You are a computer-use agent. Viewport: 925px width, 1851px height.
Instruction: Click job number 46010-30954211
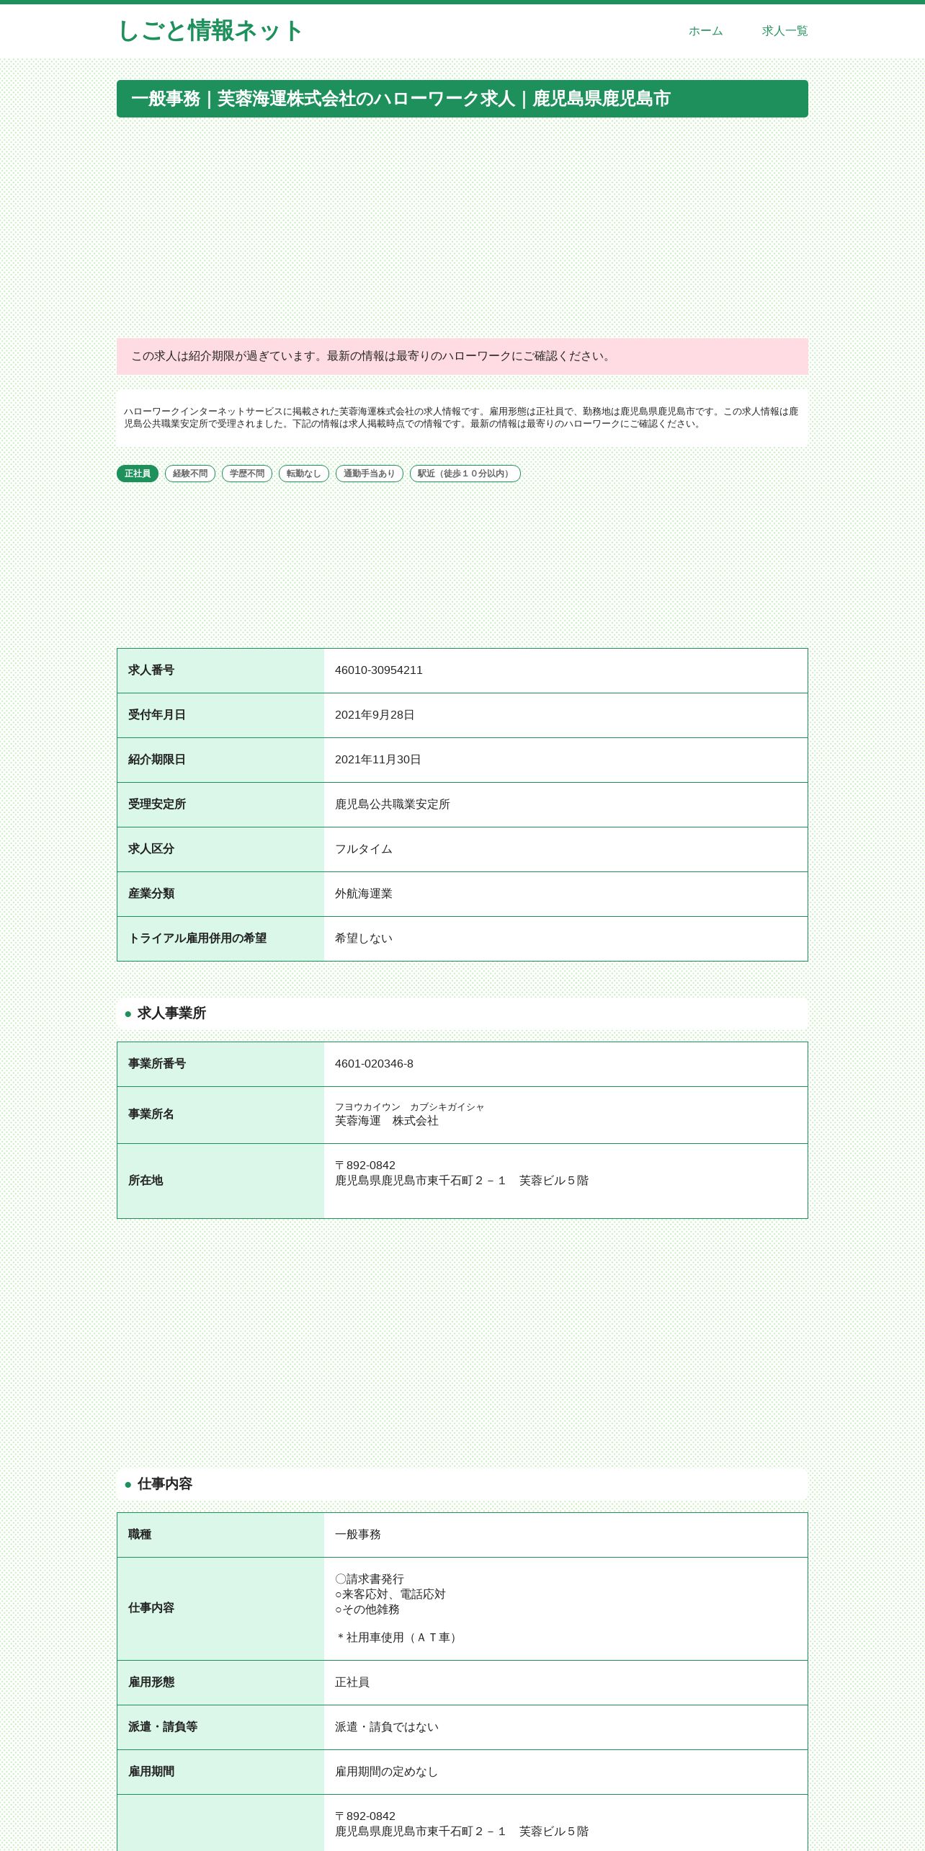click(379, 670)
